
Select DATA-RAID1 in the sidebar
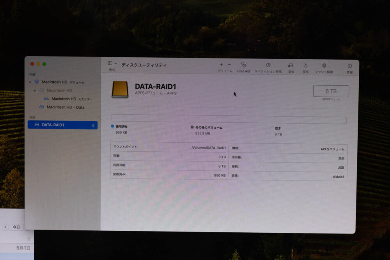[53, 125]
